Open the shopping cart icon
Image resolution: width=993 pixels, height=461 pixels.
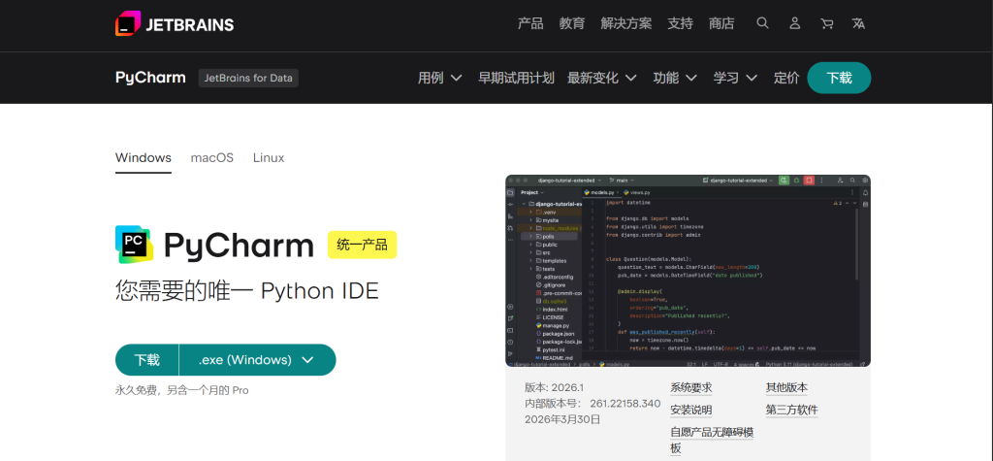tap(826, 23)
